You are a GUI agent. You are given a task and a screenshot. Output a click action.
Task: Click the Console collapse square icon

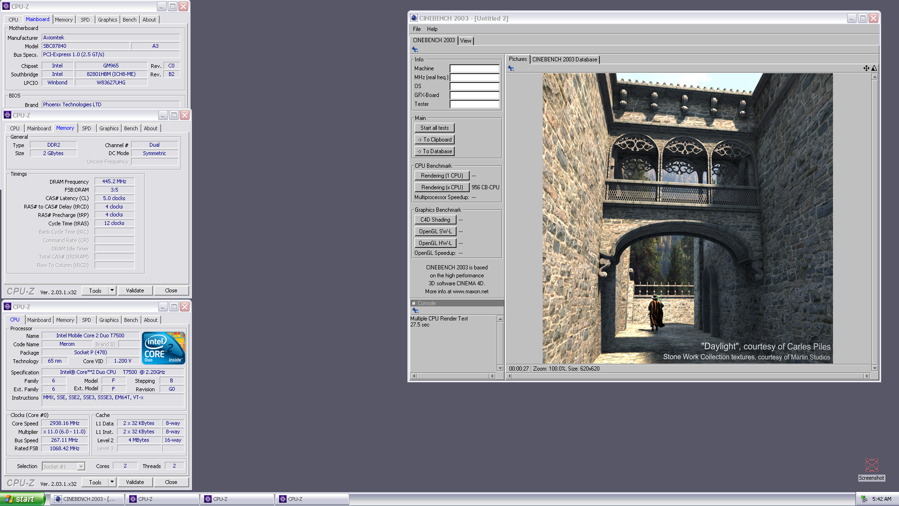coord(413,304)
